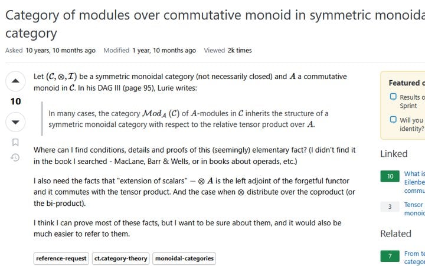Open linked question starting 'Tensor'
This screenshot has width=425, height=266.
tap(414, 209)
